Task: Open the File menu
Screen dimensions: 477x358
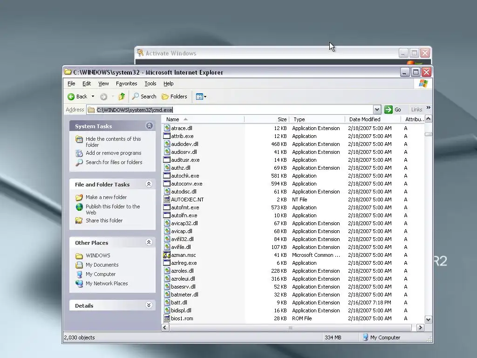Action: pos(71,83)
